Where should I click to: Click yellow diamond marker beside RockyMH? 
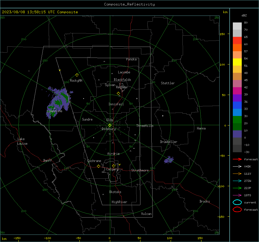[x=77, y=75]
